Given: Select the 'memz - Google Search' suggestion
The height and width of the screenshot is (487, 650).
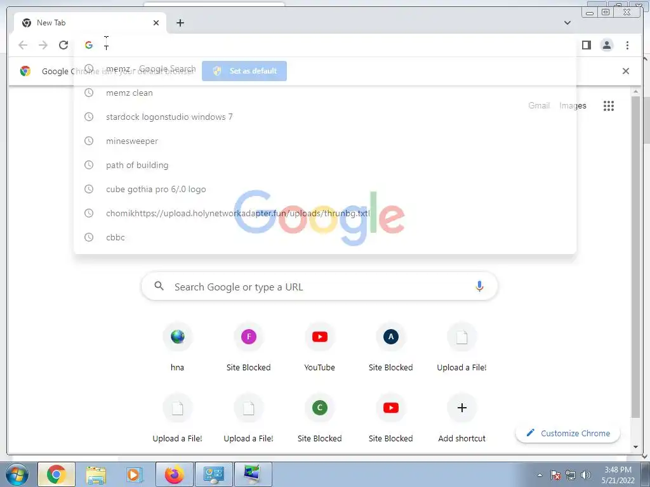Looking at the screenshot, I should coord(324,68).
